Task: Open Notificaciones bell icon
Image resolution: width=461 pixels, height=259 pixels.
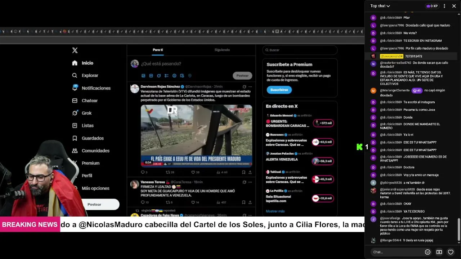Action: click(x=75, y=87)
